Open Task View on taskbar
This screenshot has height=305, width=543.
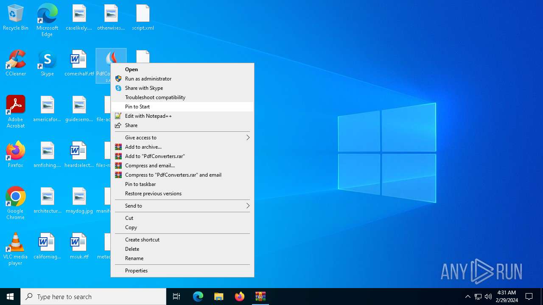click(176, 297)
